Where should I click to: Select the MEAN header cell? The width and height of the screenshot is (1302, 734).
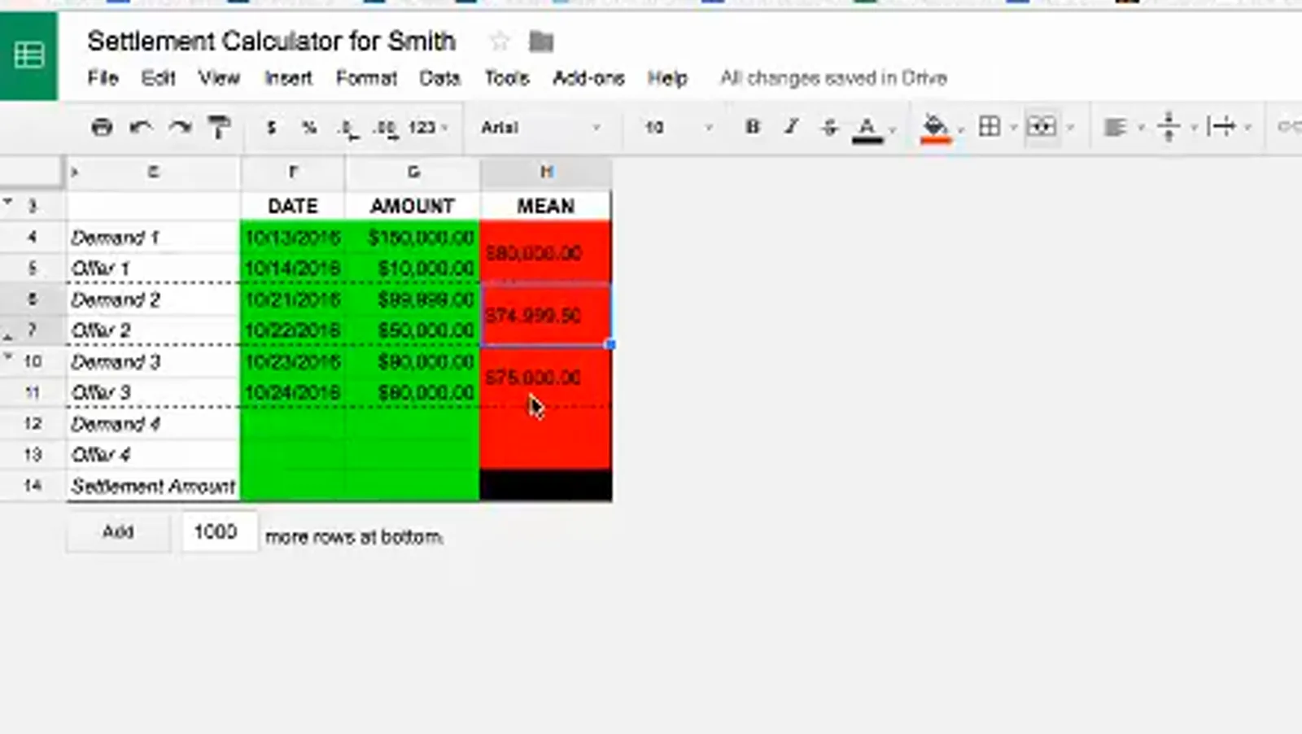coord(546,206)
